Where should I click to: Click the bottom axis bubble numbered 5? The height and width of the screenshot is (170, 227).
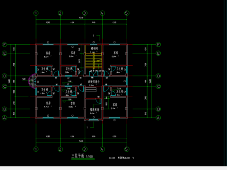[x=127, y=149]
